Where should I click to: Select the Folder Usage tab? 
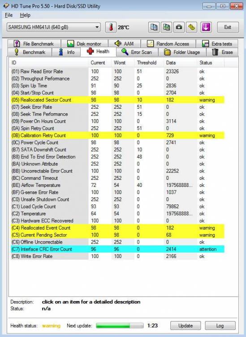(182, 52)
